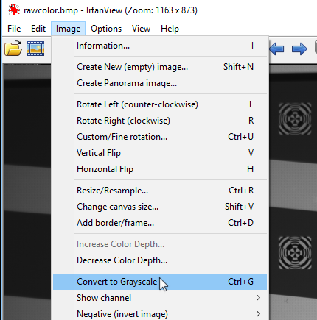Choose Add border/frame... item
317x320 pixels.
click(x=160, y=223)
